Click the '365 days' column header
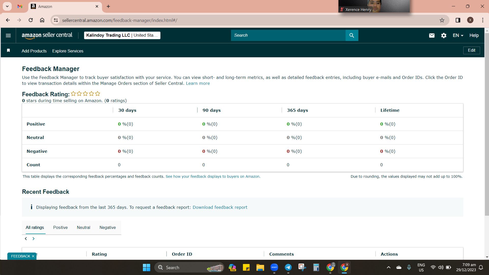489x275 pixels. click(x=297, y=110)
